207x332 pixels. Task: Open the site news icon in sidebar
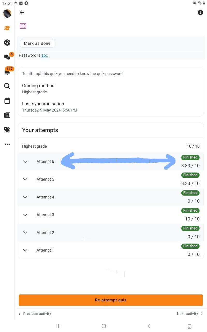click(x=7, y=115)
